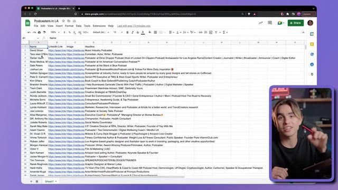Screen dimensions: 338x190
Task: Click the Undo arrow in toolbar
Action: tap(29, 32)
